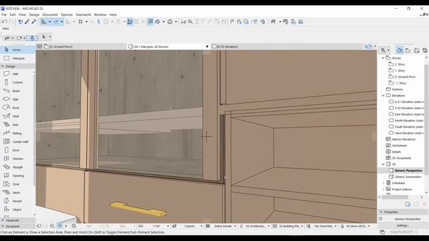Activate the Mesh tool

click(16, 193)
